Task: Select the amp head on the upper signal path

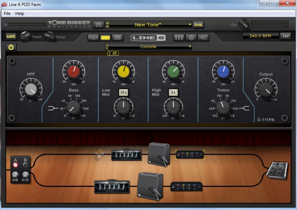Action: point(126,155)
